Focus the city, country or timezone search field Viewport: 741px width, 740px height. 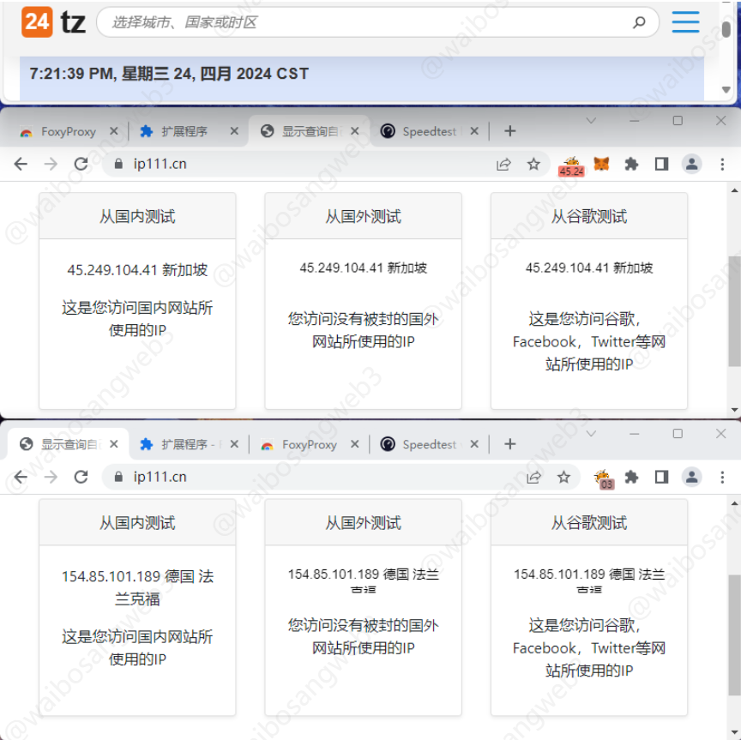click(x=377, y=21)
